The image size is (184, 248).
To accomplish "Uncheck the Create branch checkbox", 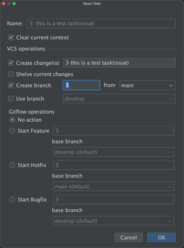I will click(x=11, y=85).
